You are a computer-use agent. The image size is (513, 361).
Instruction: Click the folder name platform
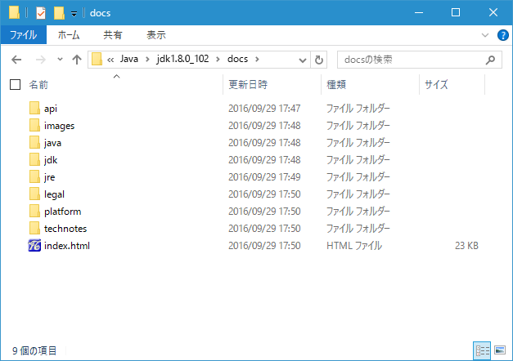tap(62, 212)
